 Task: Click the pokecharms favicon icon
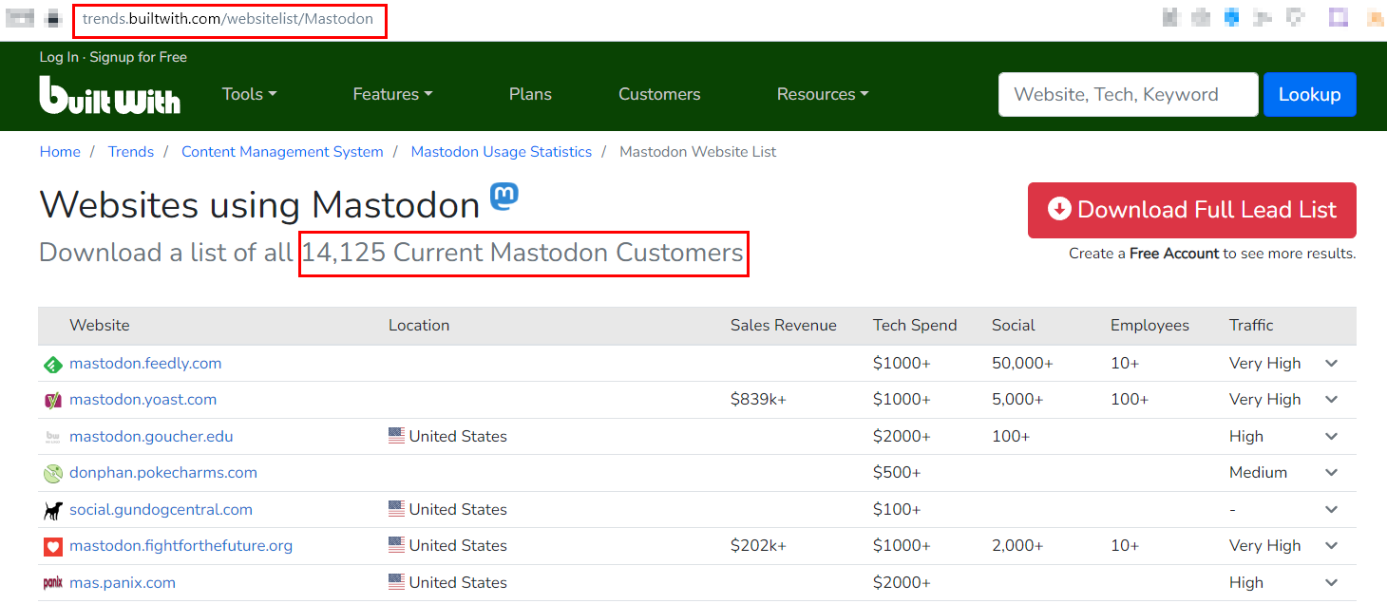[x=53, y=473]
